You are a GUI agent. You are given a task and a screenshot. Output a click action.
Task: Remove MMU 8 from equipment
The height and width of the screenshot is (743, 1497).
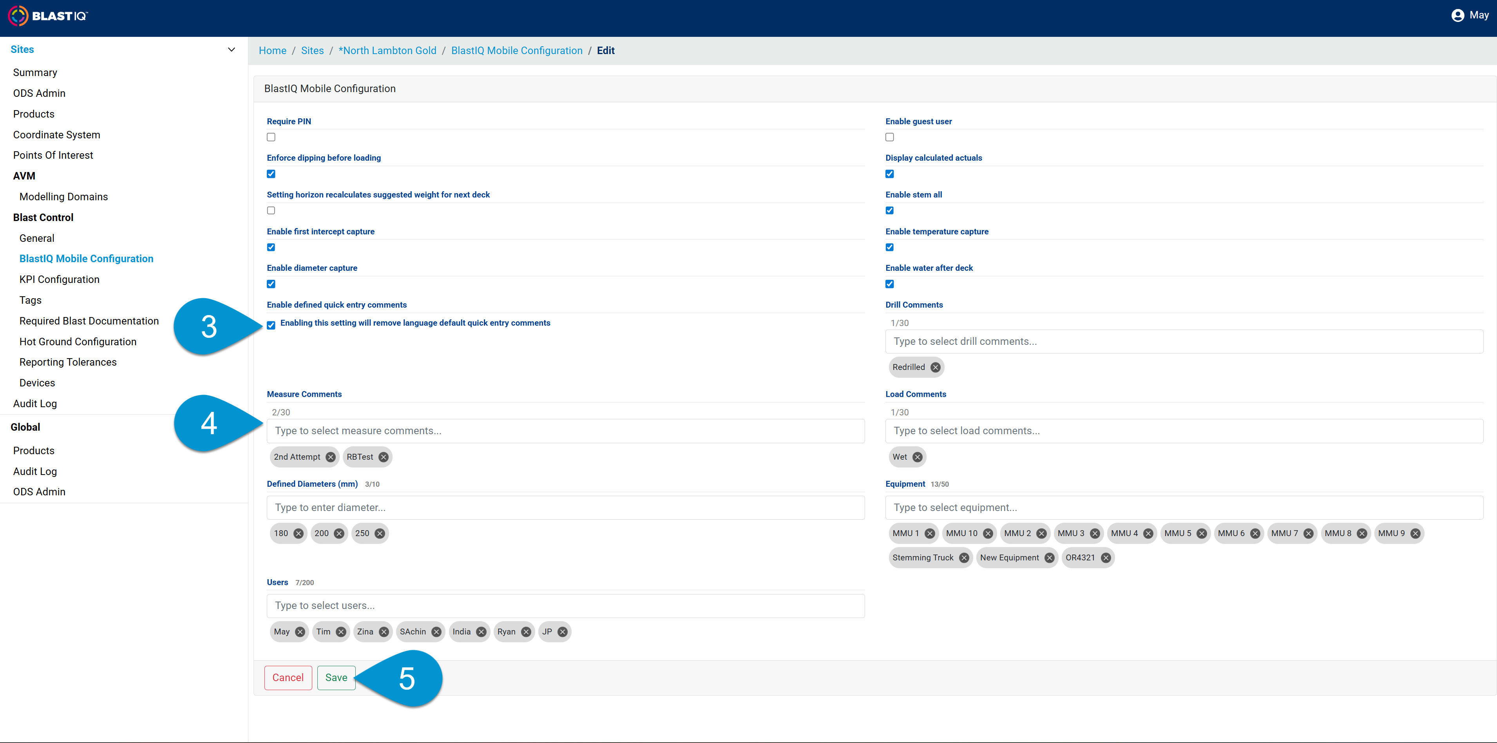pos(1362,534)
